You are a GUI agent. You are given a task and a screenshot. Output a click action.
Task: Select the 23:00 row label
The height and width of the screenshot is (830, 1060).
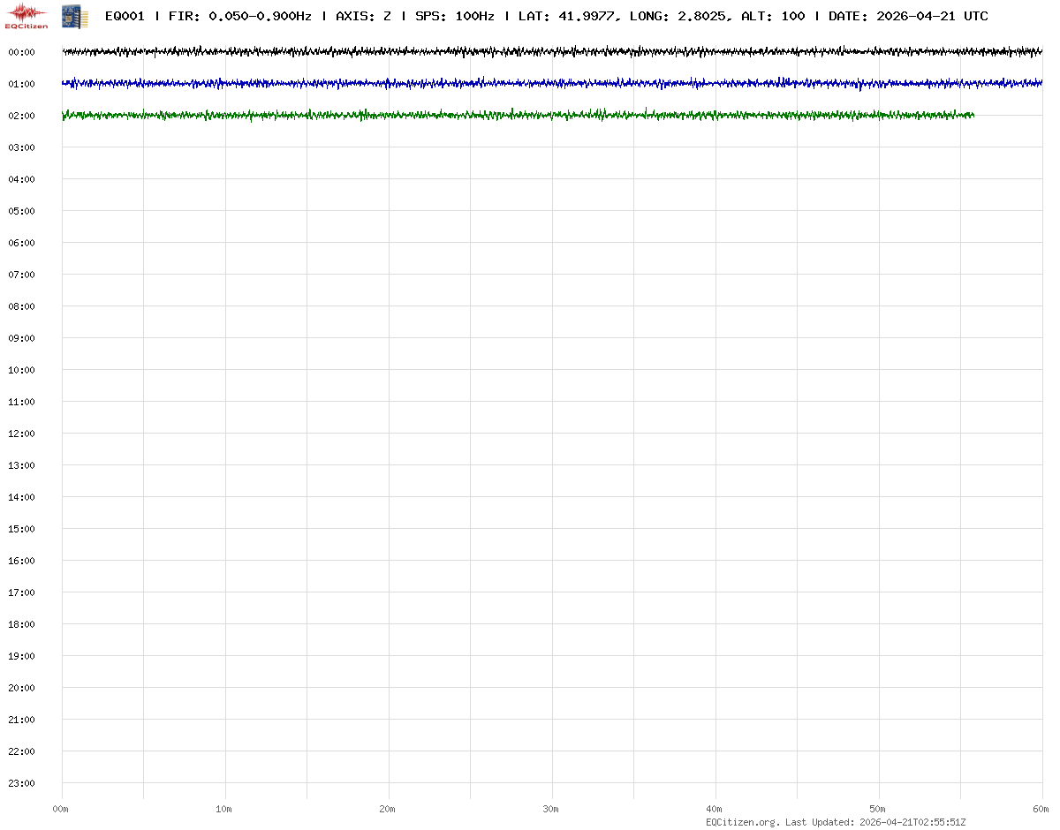(21, 783)
